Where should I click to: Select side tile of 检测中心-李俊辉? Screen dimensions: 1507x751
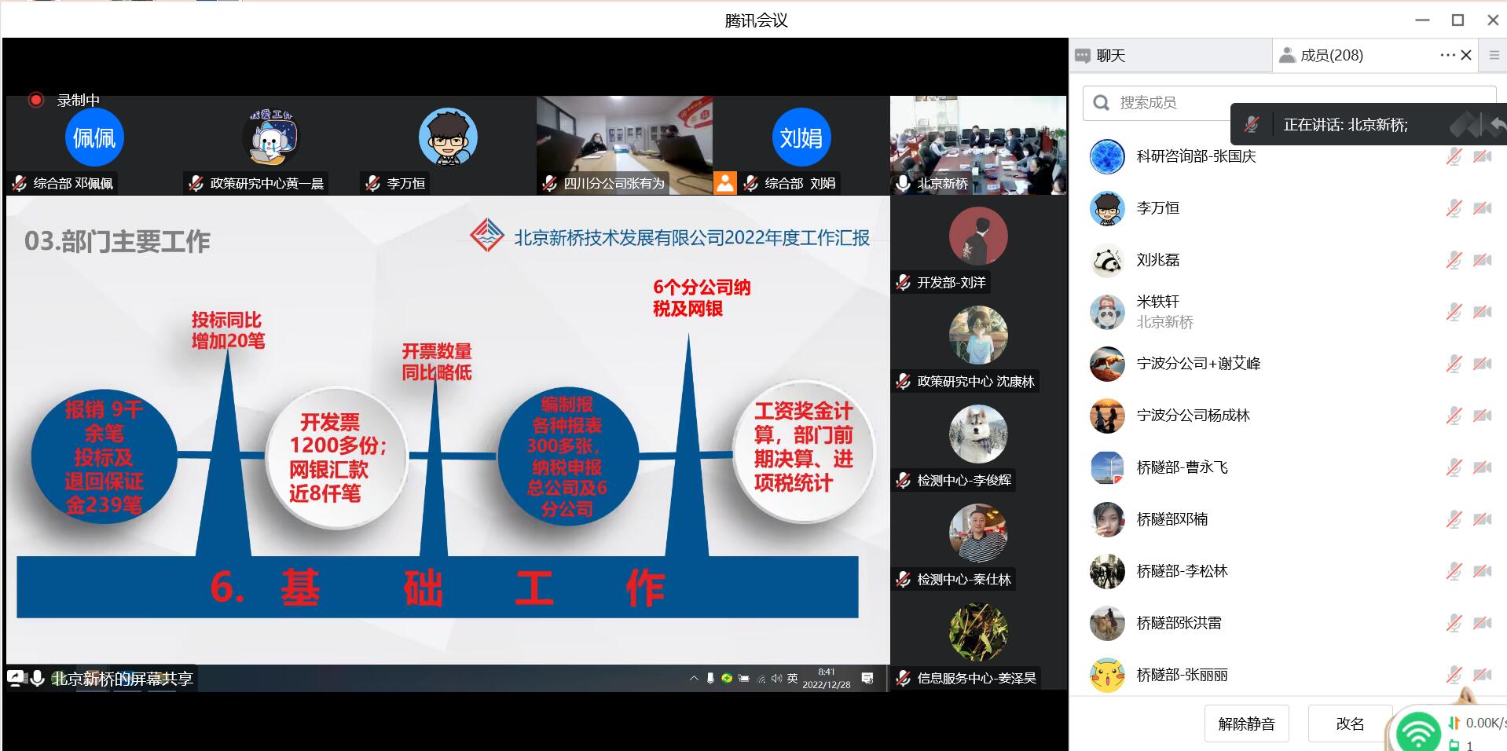[978, 443]
